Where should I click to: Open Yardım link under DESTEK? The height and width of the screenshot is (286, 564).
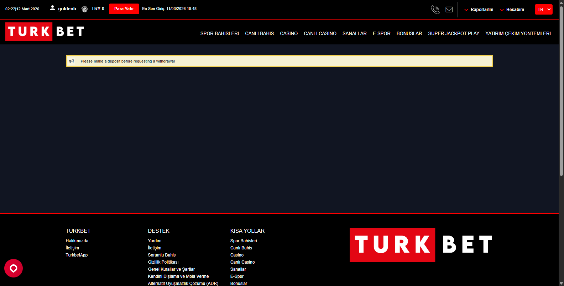pos(155,241)
